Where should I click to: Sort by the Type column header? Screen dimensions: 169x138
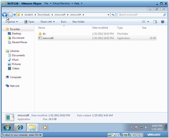click(120, 28)
